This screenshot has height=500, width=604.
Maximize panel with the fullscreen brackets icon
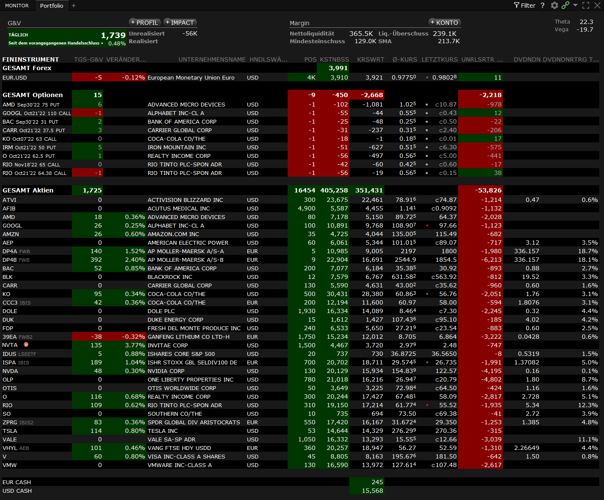pos(586,6)
